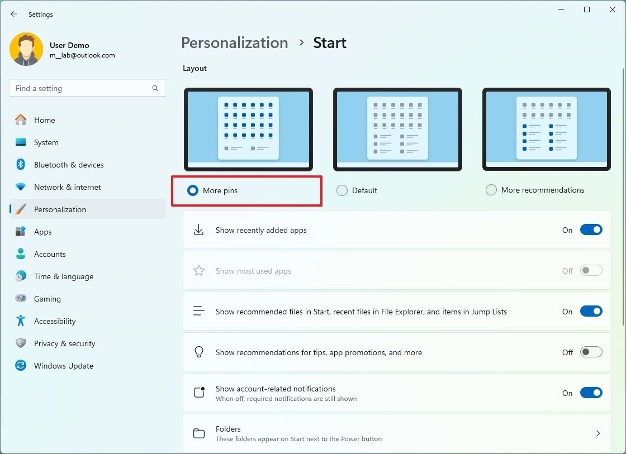This screenshot has width=626, height=454.
Task: Open Accounts settings
Action: tap(49, 254)
